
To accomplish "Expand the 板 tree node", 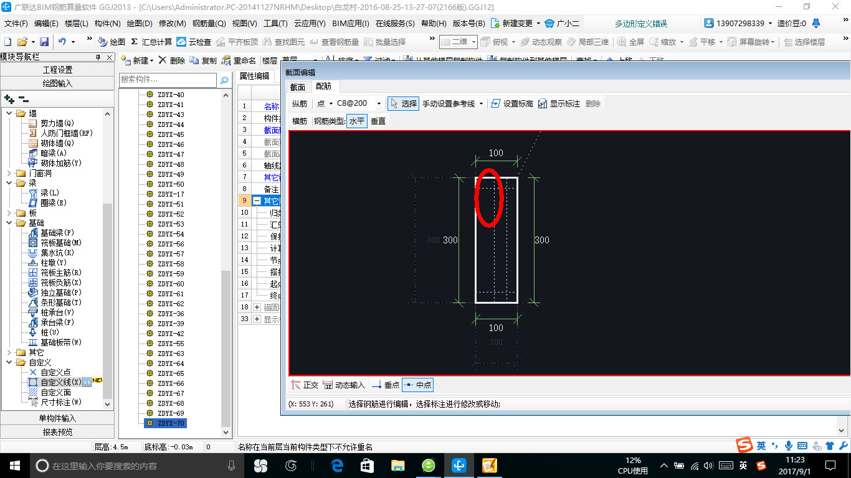I will tap(9, 213).
